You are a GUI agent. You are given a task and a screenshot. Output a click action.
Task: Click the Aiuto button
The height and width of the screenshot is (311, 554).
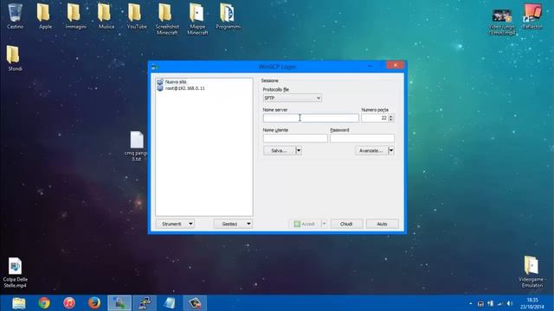click(383, 224)
